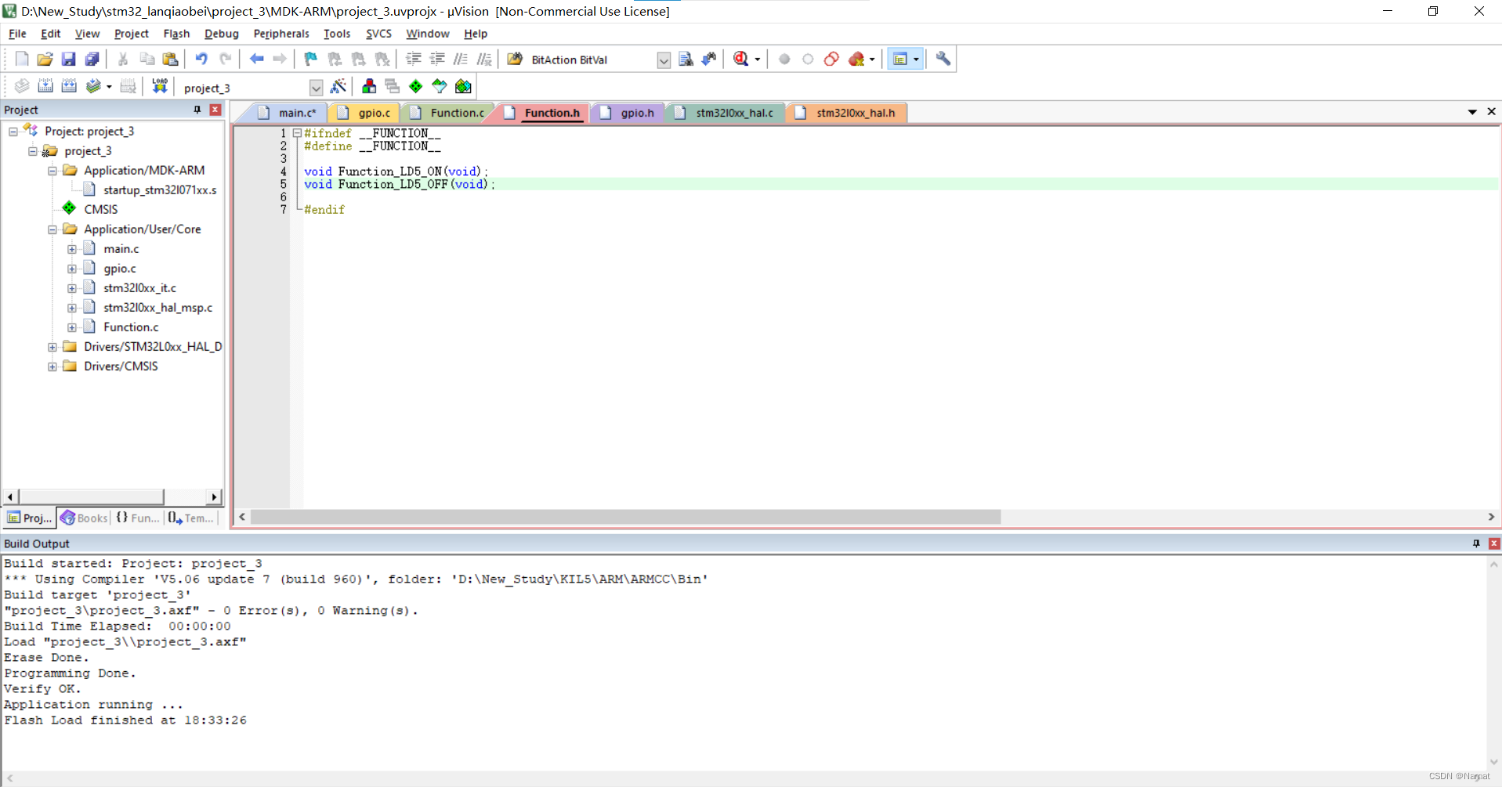1502x787 pixels.
Task: Open Manage Run-Time Environment via the green diamond icon
Action: [416, 86]
